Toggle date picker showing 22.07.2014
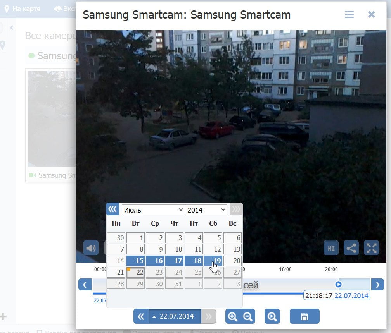This screenshot has width=391, height=333. [x=175, y=316]
